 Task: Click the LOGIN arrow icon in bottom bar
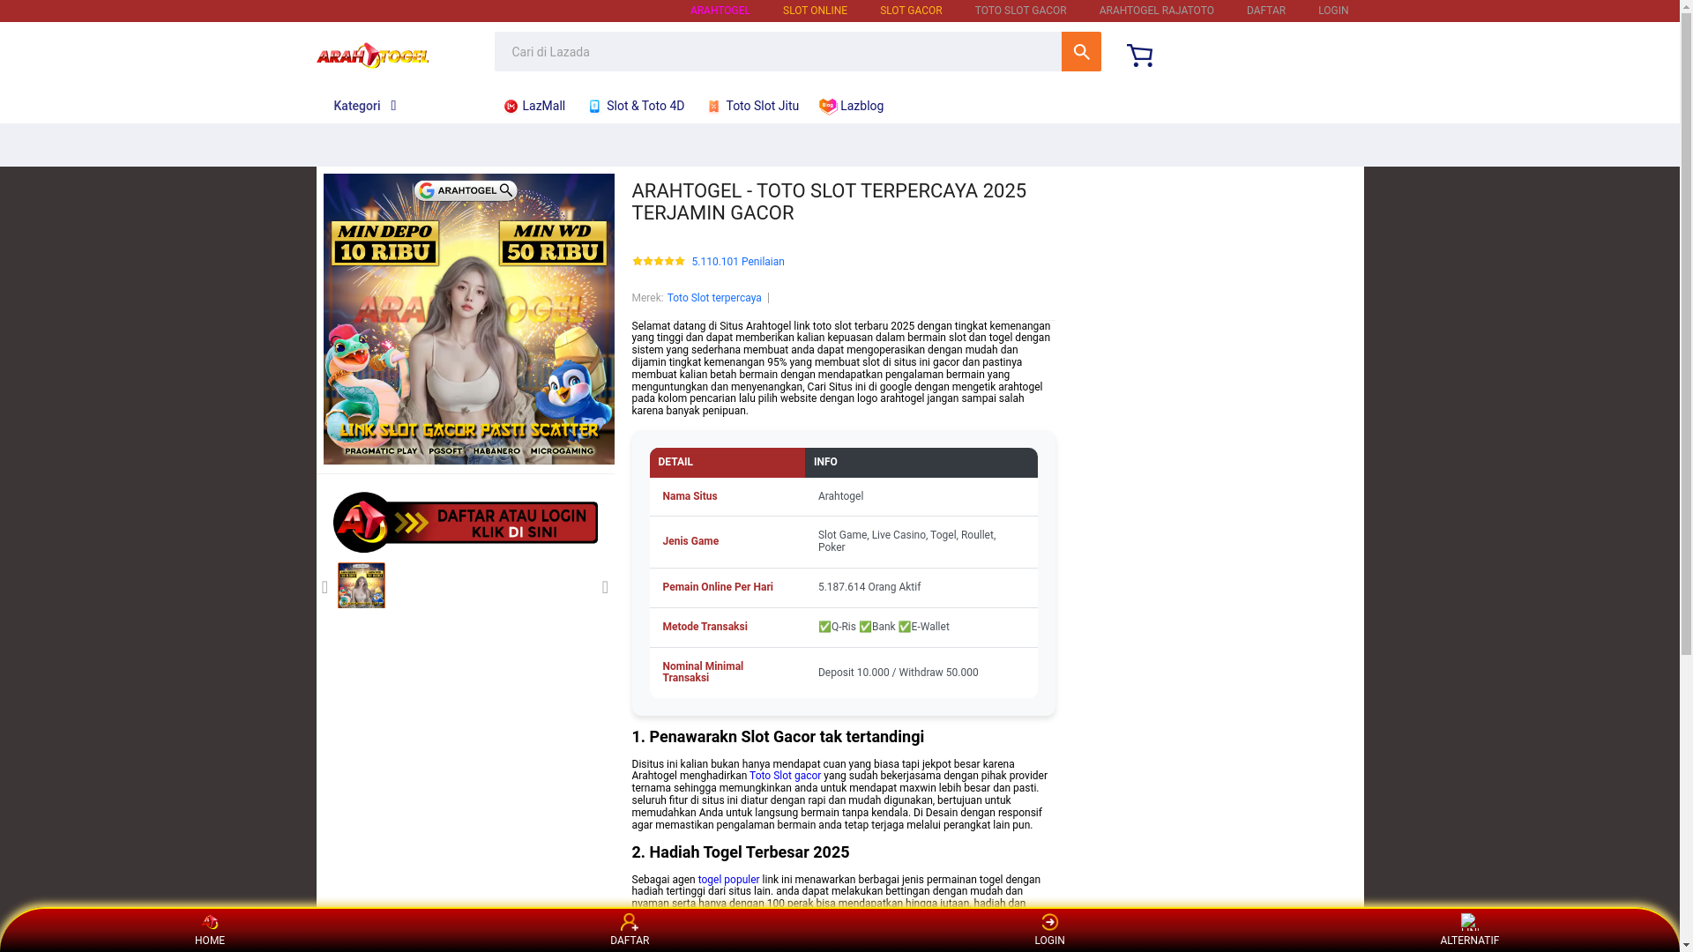click(x=1049, y=922)
